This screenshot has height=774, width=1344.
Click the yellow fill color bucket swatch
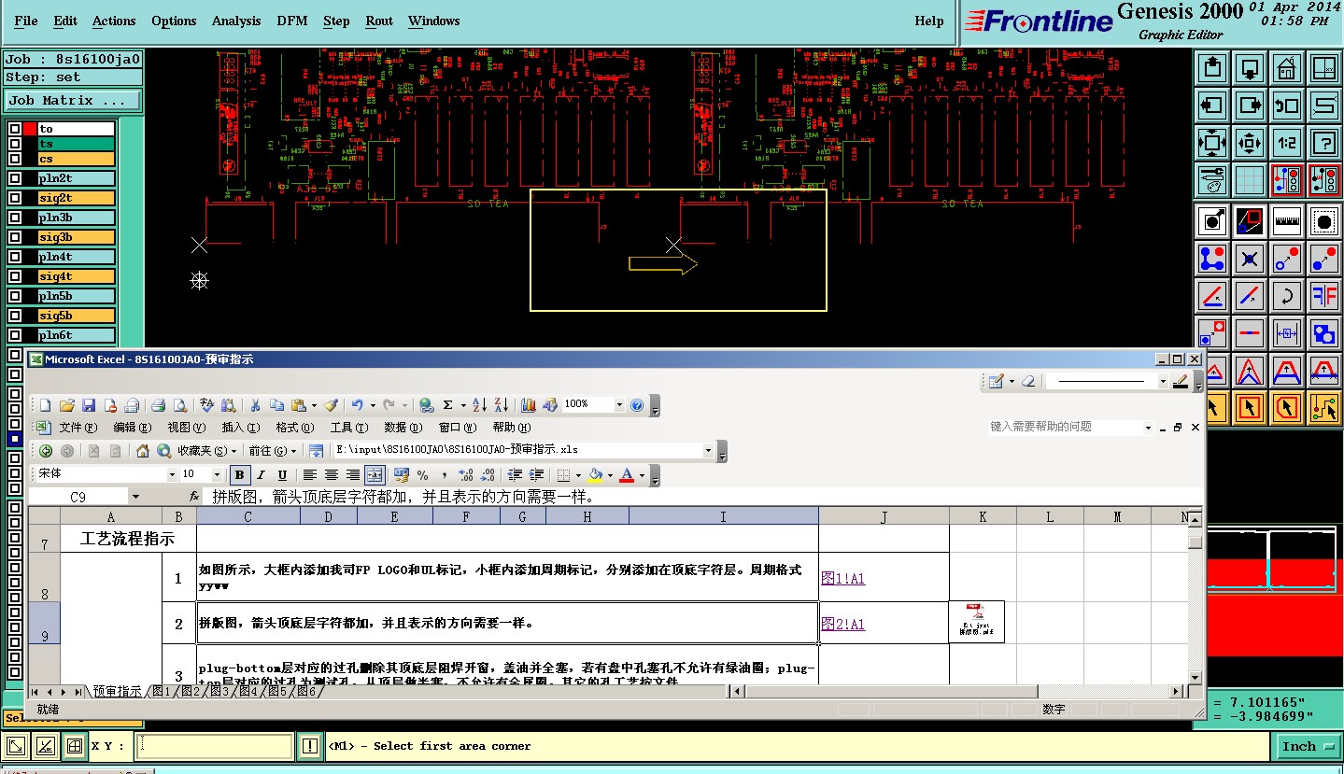pyautogui.click(x=596, y=476)
